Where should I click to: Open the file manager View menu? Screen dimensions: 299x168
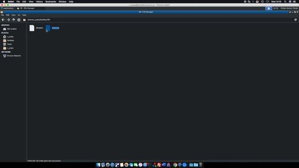pyautogui.click(x=14, y=15)
